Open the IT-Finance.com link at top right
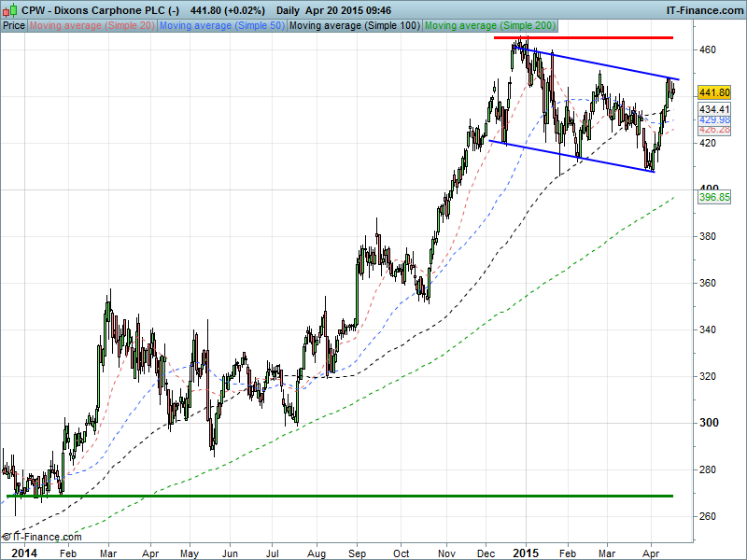747x560 pixels. [703, 9]
